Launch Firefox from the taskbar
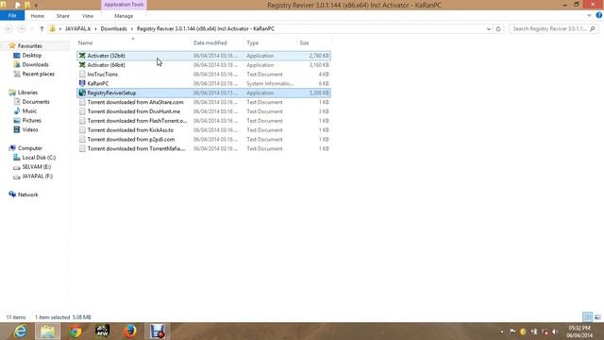The height and width of the screenshot is (340, 604). pos(130,331)
